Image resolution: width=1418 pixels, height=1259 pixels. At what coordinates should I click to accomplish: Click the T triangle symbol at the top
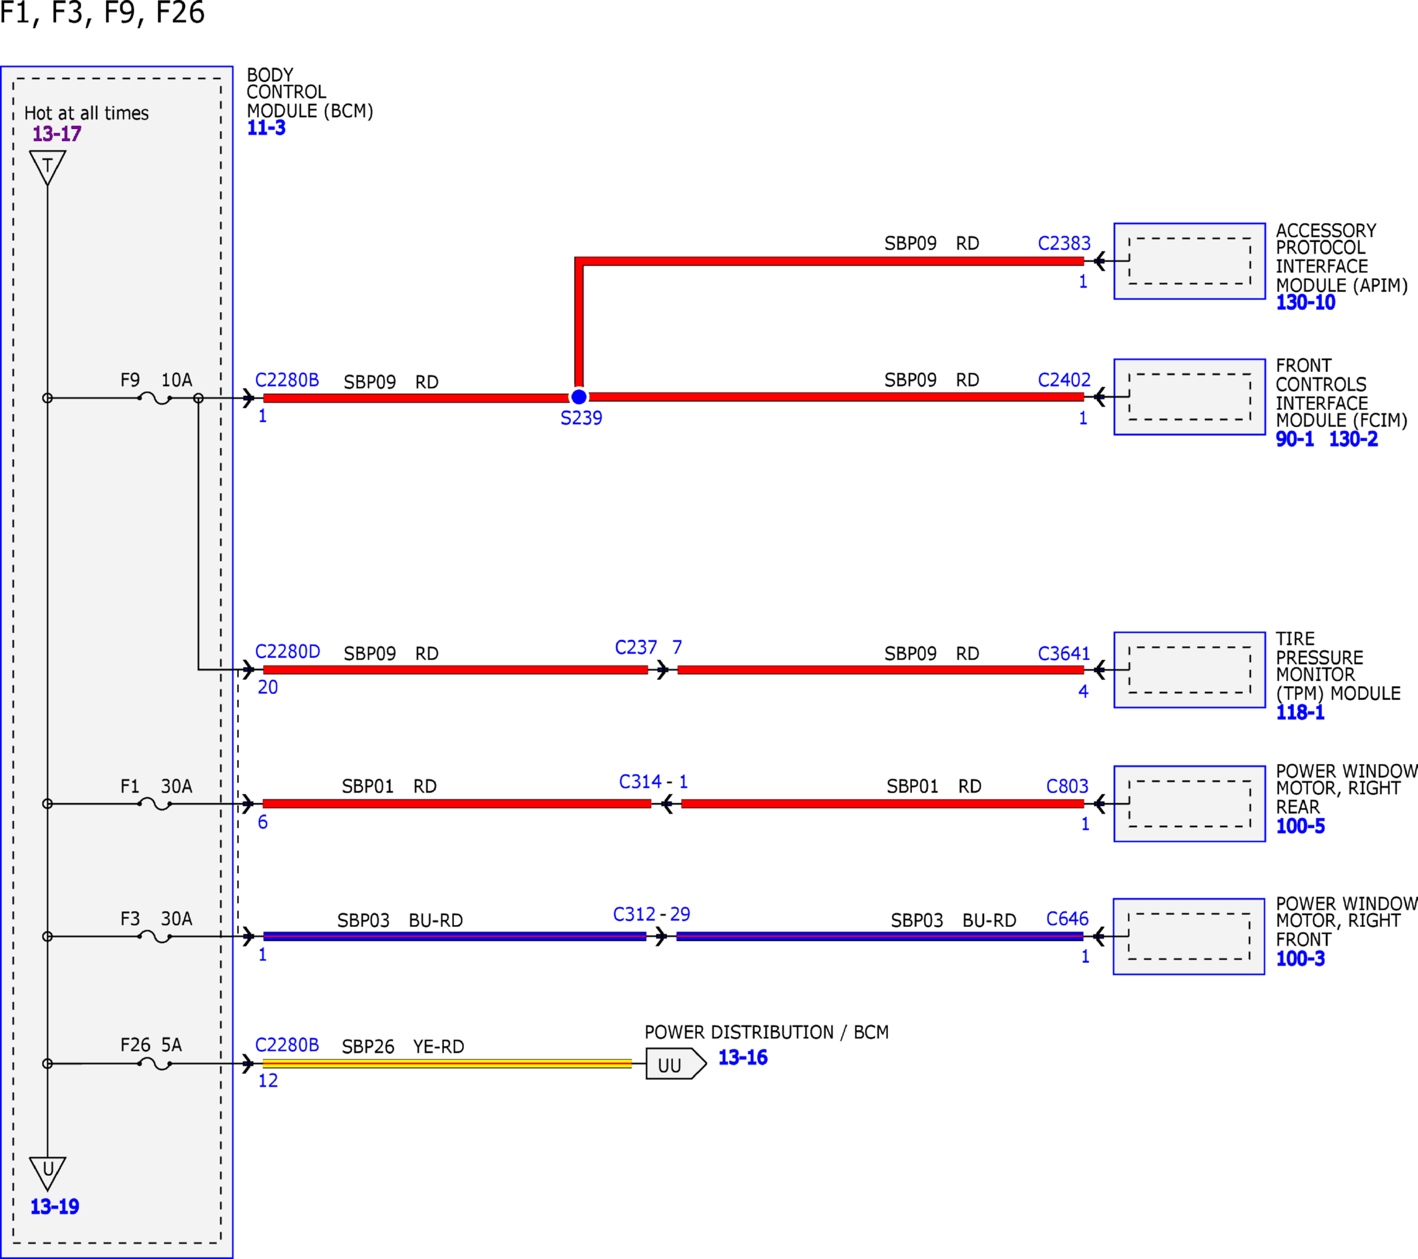tap(48, 168)
